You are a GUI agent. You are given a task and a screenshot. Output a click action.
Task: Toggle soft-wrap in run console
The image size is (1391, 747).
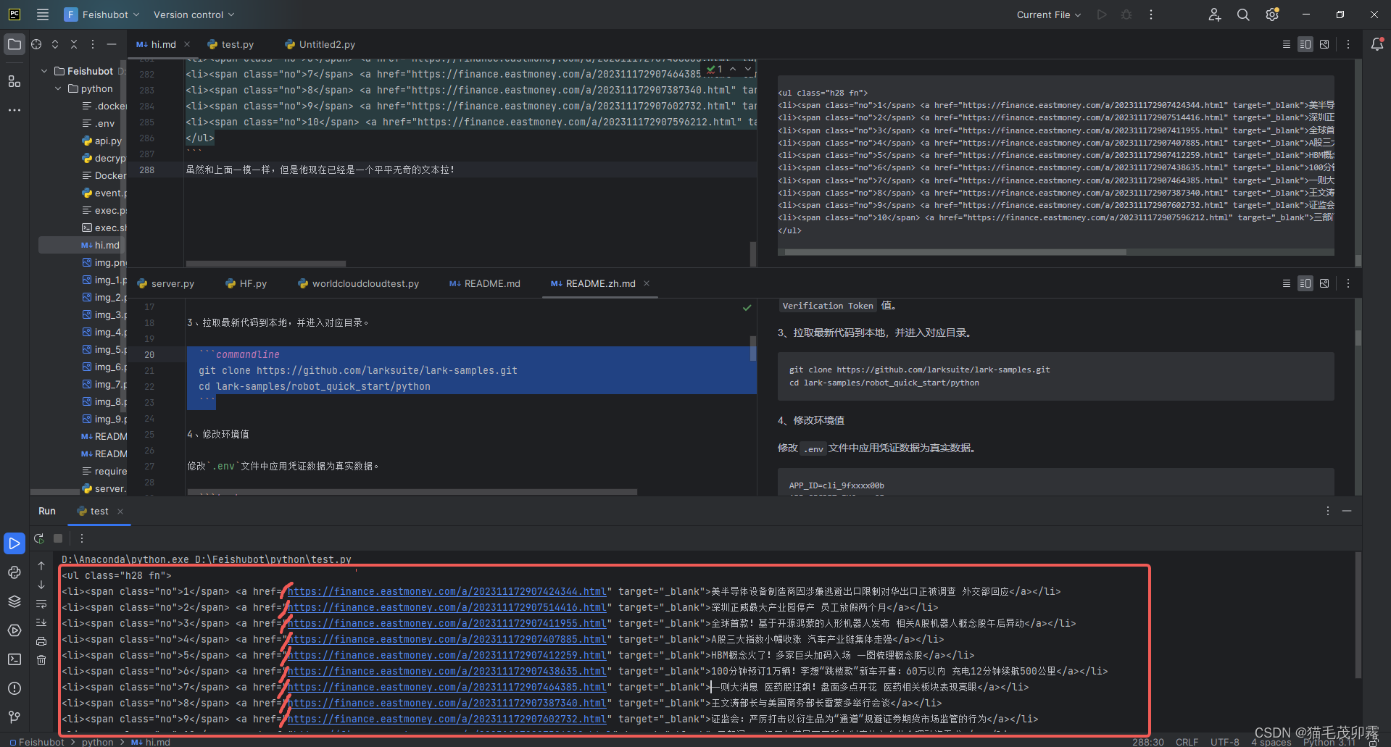click(41, 604)
